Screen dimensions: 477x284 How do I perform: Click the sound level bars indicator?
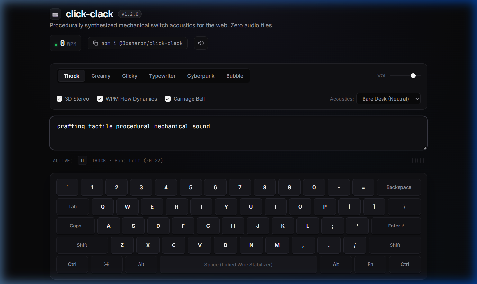click(x=418, y=160)
